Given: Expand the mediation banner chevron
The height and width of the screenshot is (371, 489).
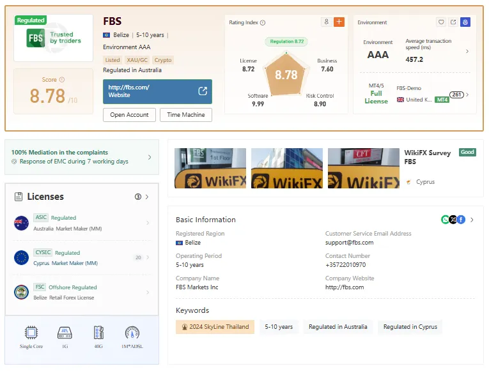Looking at the screenshot, I should pos(150,157).
